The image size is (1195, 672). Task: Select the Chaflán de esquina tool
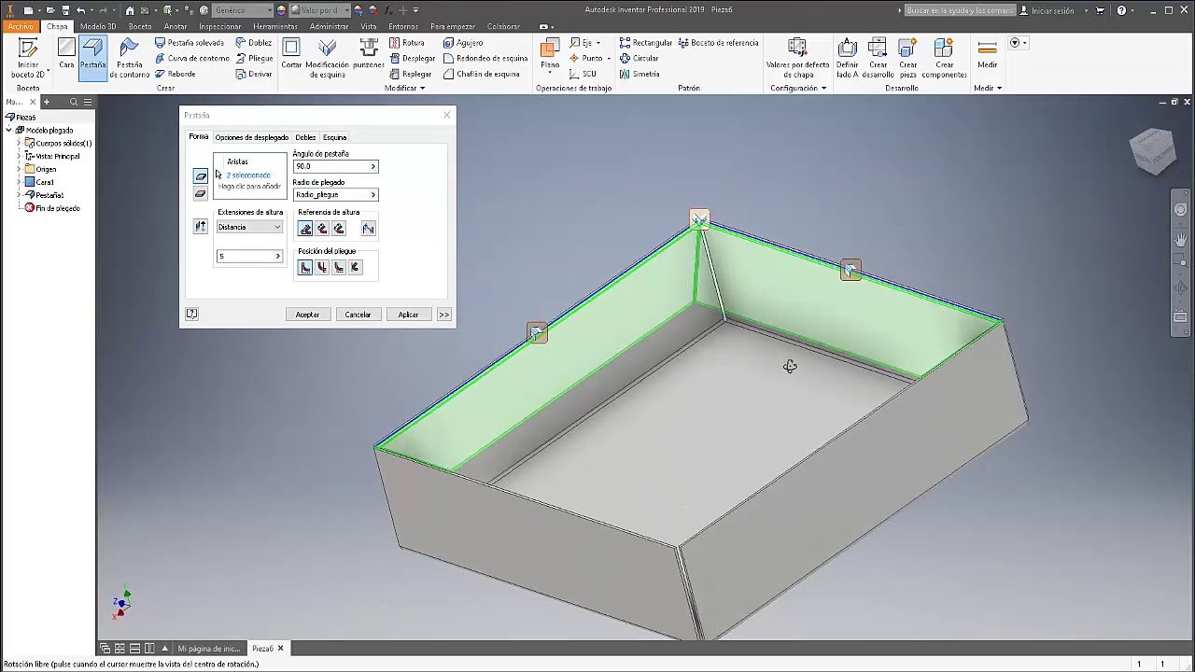482,74
